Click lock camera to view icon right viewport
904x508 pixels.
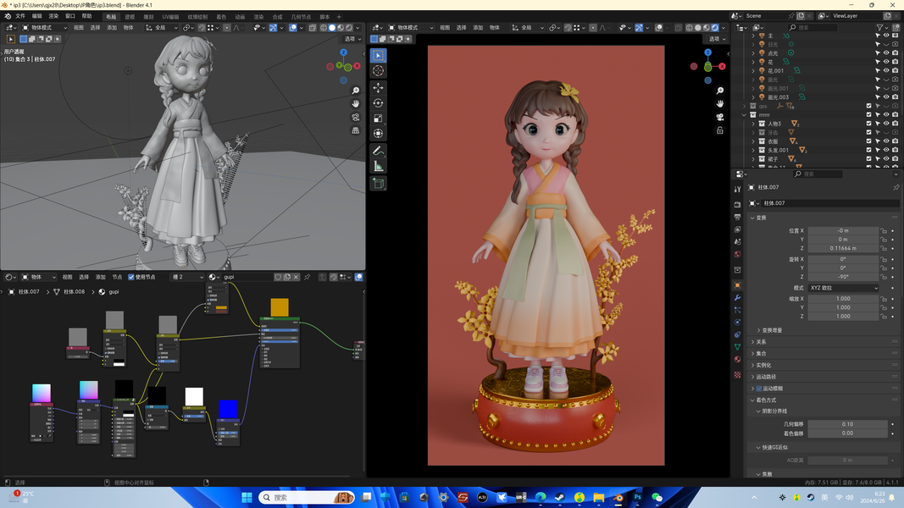(x=720, y=130)
